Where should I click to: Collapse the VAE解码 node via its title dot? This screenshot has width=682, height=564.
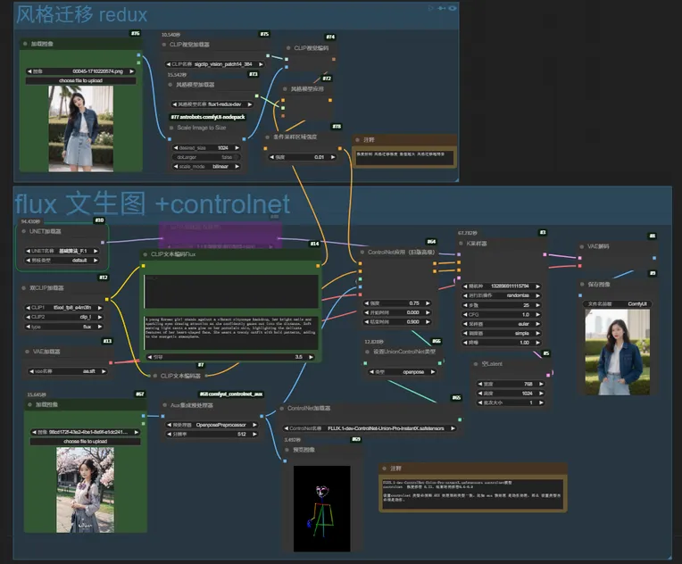(581, 246)
